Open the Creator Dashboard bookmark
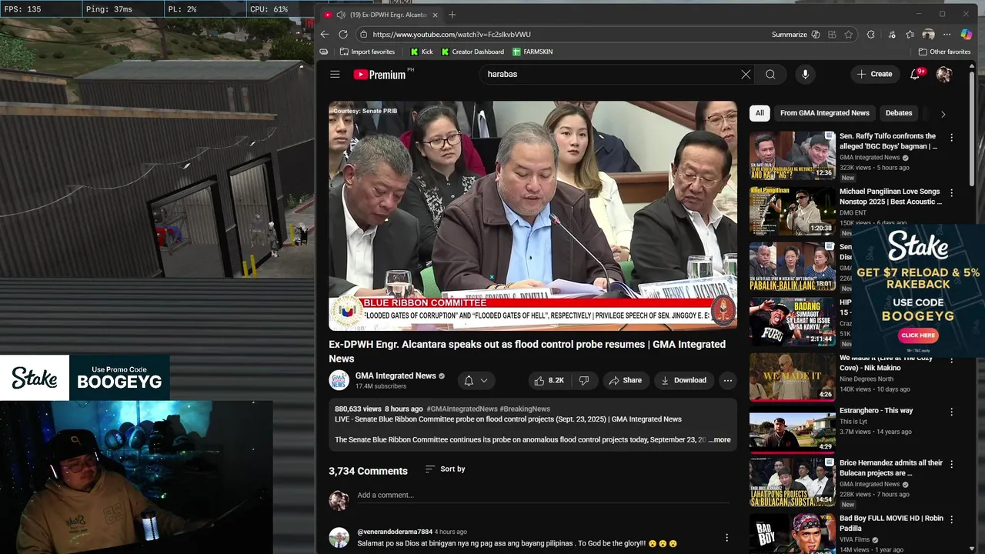 pos(472,52)
